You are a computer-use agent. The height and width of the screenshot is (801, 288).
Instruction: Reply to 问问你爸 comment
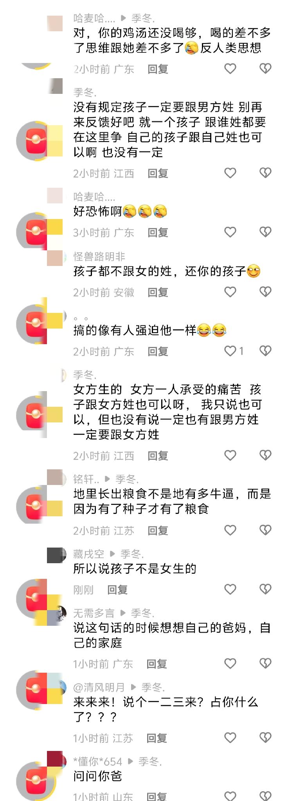tap(157, 796)
